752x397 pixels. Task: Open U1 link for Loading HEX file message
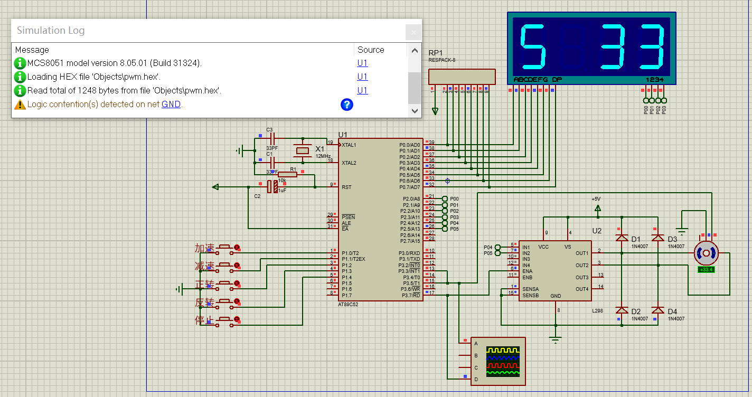coord(362,77)
